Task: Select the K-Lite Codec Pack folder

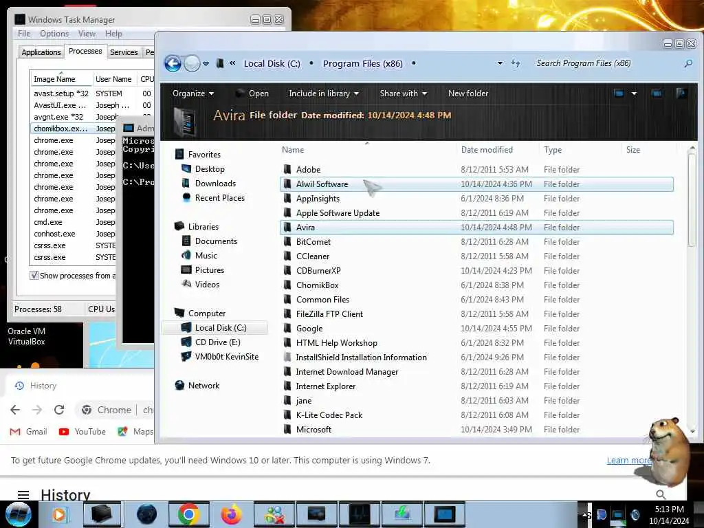Action: (x=476, y=415)
